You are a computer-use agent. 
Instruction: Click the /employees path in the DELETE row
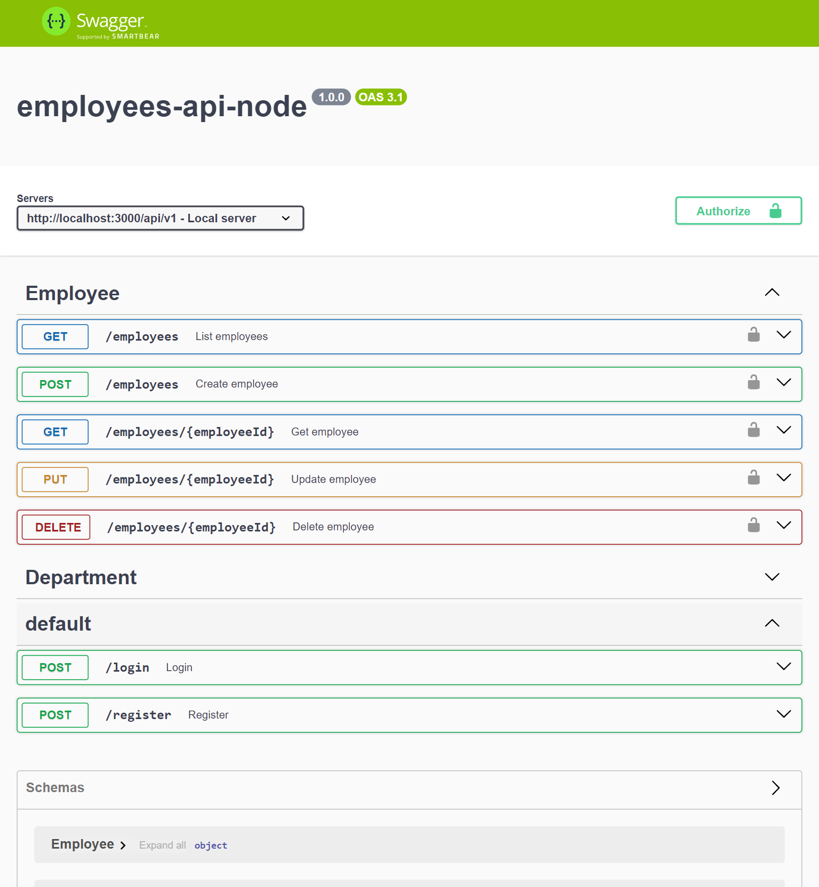191,527
